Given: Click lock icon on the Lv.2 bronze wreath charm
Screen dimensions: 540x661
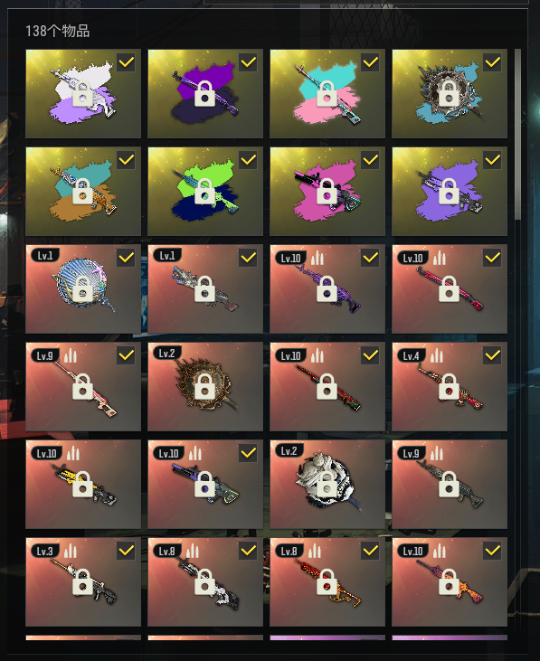Looking at the screenshot, I should (204, 387).
